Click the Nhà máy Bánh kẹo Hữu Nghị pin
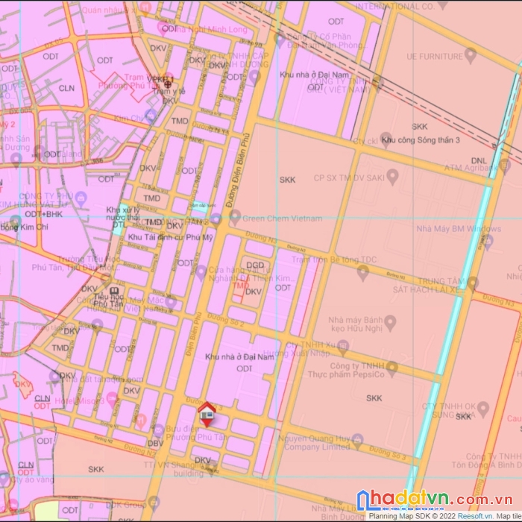The image size is (522, 522). coord(389,323)
